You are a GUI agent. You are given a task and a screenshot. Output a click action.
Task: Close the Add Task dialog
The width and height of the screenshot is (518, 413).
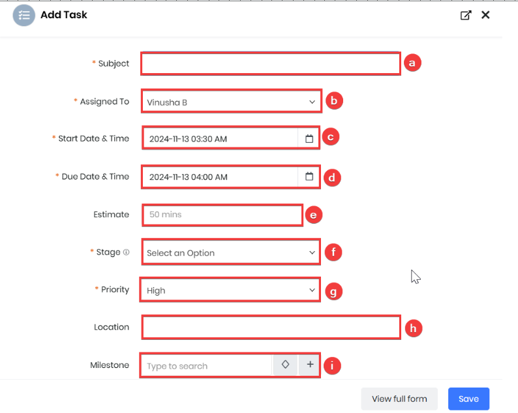485,15
